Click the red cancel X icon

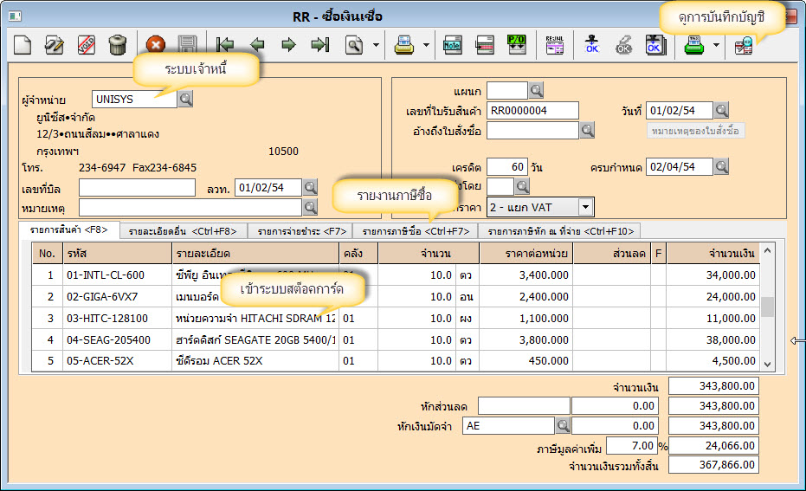155,45
